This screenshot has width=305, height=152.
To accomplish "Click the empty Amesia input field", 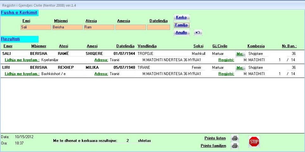I will 131,27.
